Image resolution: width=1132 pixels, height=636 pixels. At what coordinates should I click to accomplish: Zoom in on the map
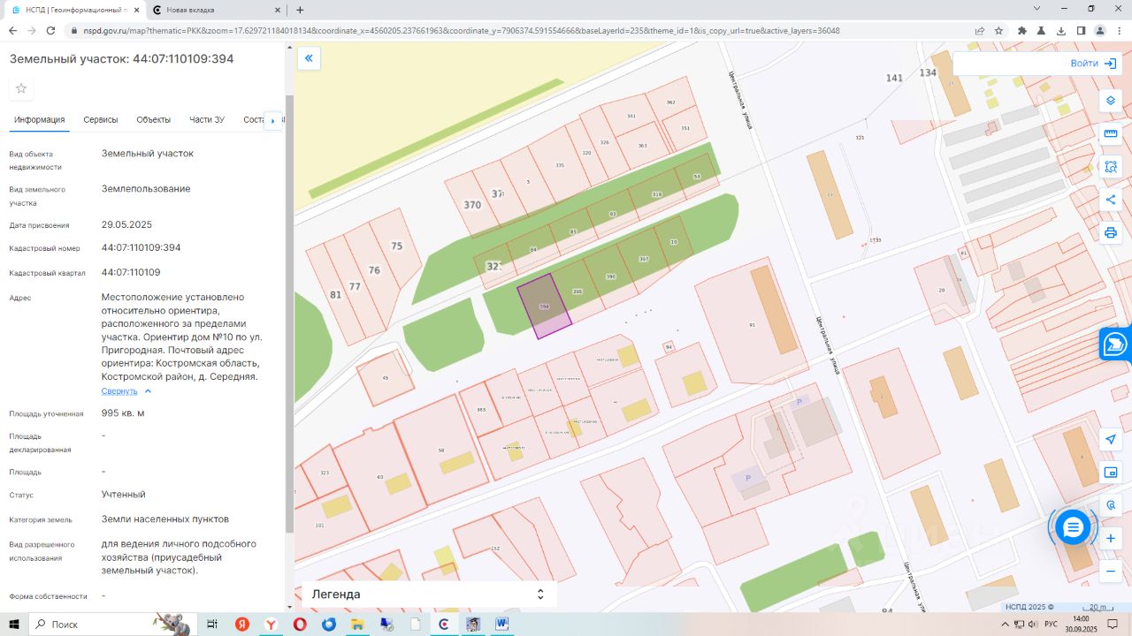(x=1111, y=538)
